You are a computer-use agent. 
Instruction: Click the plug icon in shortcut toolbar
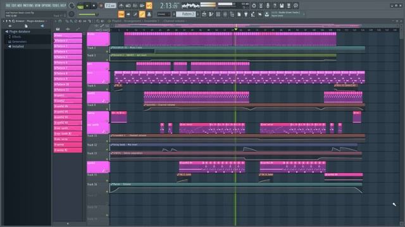coord(246,14)
